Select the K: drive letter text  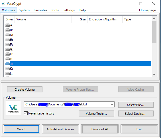click(11, 69)
